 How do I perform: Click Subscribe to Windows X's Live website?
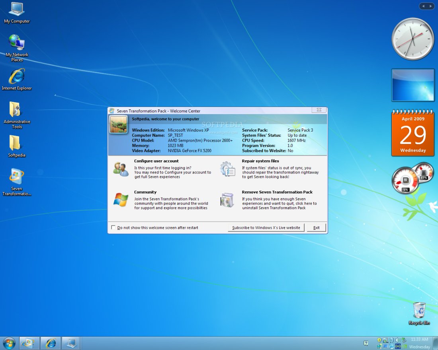[x=266, y=227]
